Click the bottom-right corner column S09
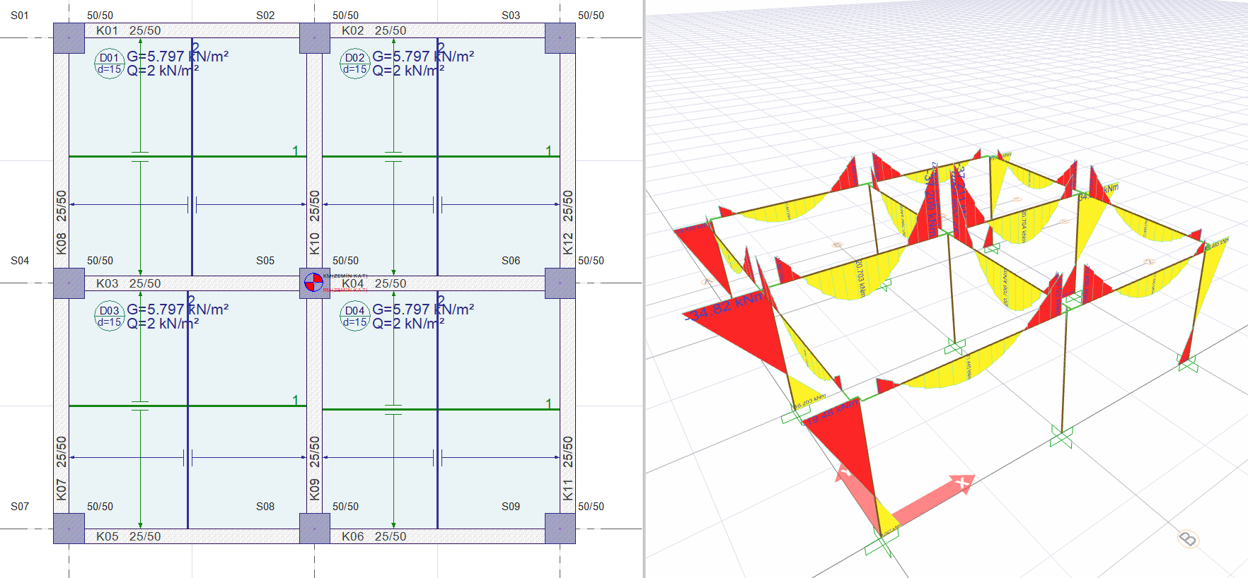The image size is (1248, 578). click(x=560, y=528)
